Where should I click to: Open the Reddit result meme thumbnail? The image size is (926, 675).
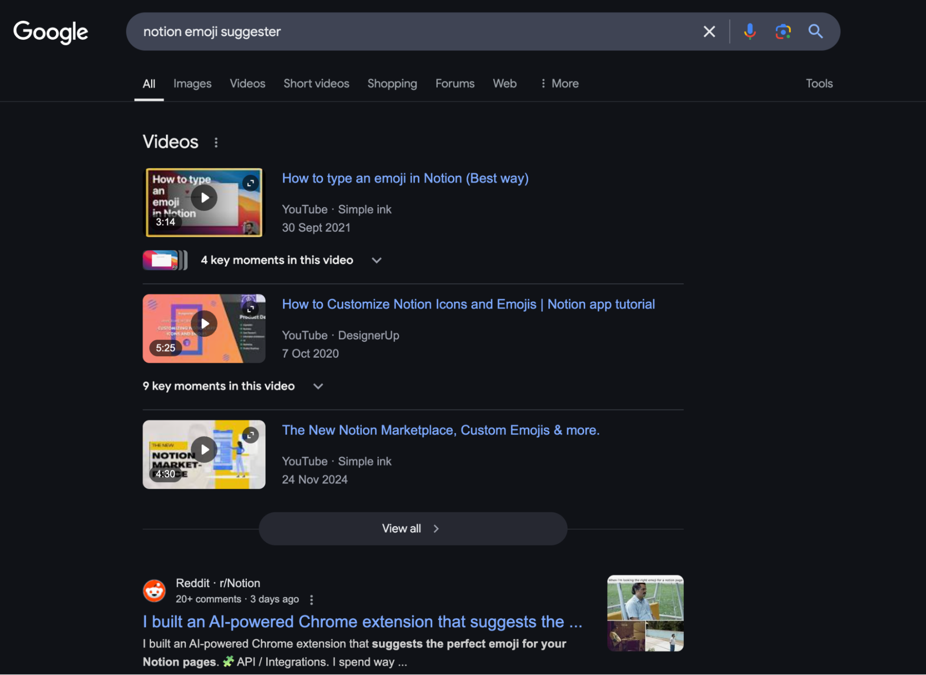645,613
